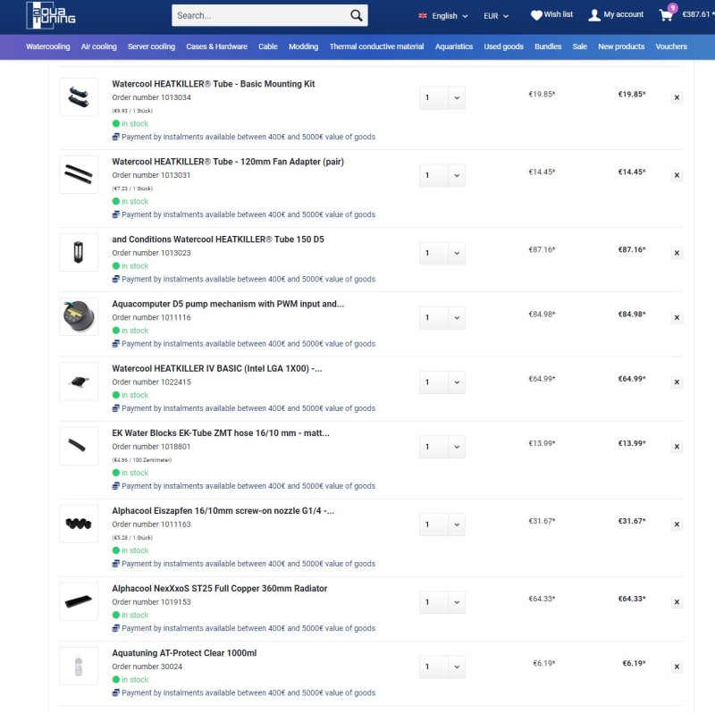Viewport: 715px width, 713px height.
Task: Open HEATKILLER Tube 150 D5 thumbnail
Action: [x=79, y=252]
